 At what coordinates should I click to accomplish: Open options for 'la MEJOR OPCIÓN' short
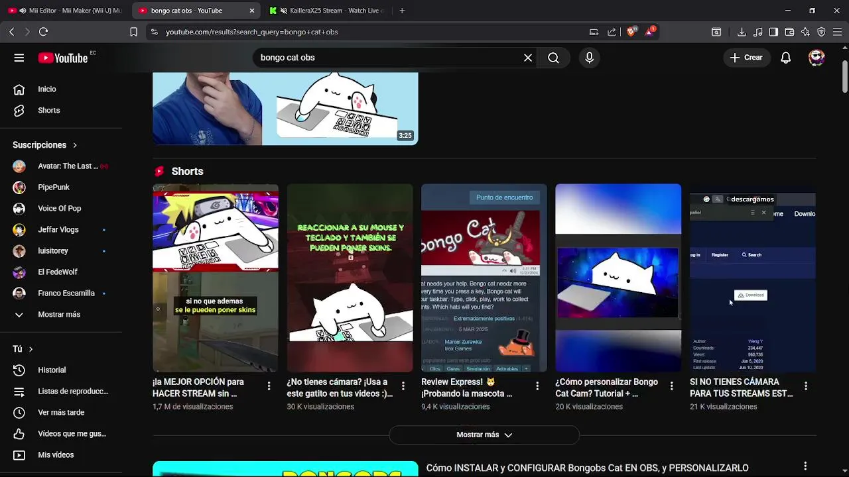click(269, 386)
